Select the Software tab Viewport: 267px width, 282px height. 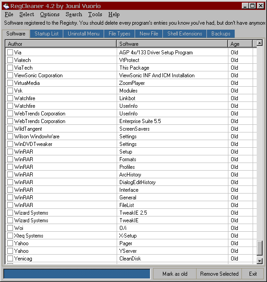[x=16, y=34]
